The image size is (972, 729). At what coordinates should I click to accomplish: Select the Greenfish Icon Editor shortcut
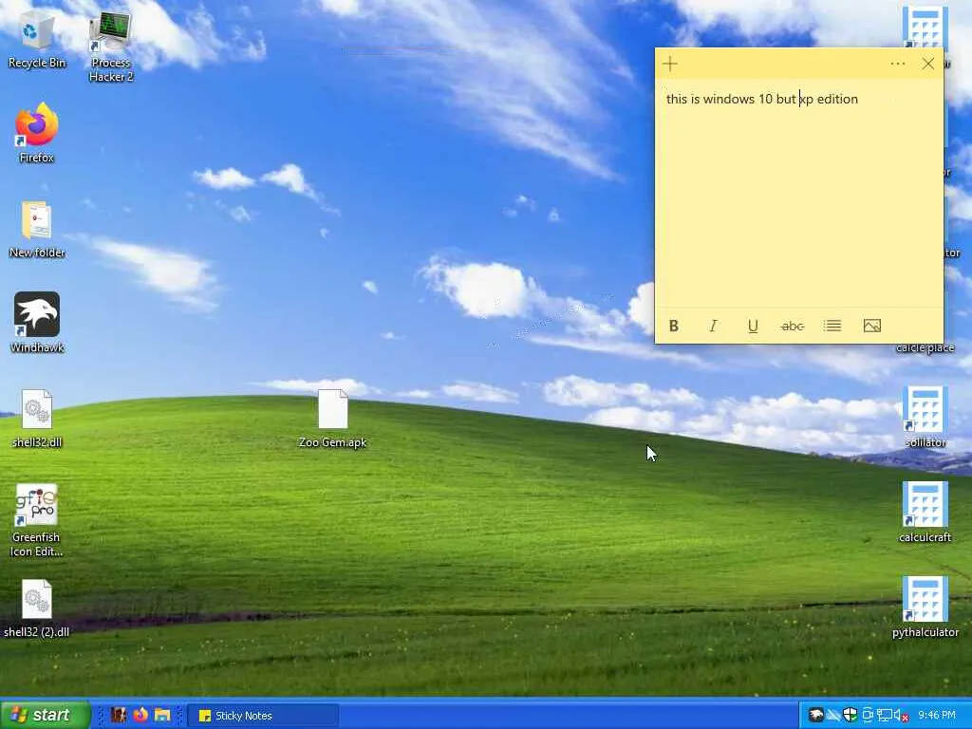37,521
